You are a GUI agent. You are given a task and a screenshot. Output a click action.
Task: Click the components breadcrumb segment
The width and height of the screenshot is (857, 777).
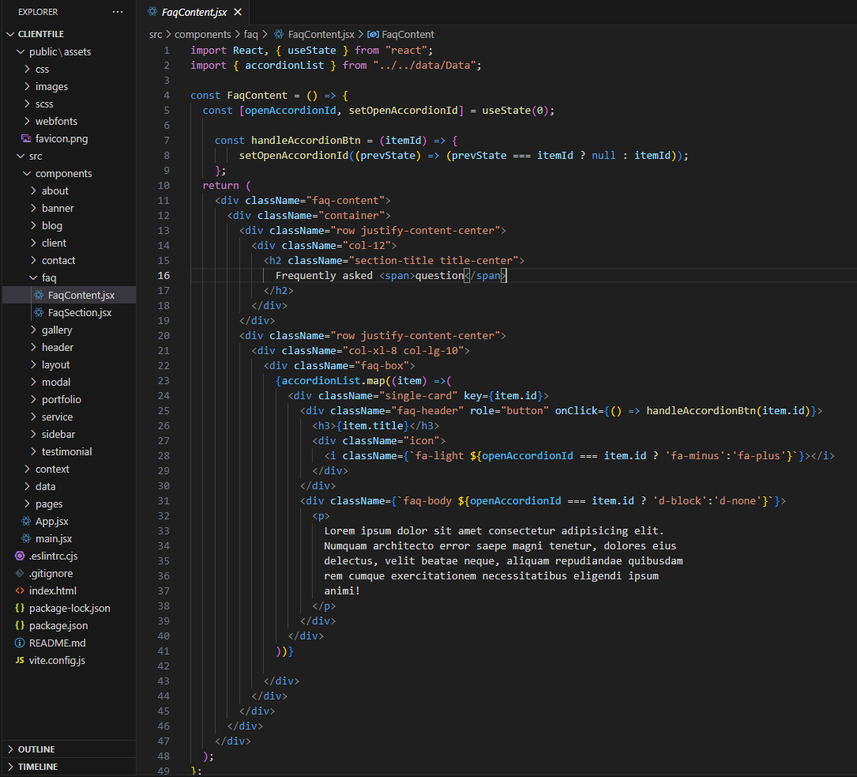point(202,34)
